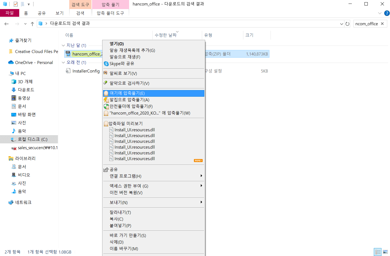Screen dimensions: 390x256
Task: Sort by the 이름 column header
Action: click(x=69, y=35)
